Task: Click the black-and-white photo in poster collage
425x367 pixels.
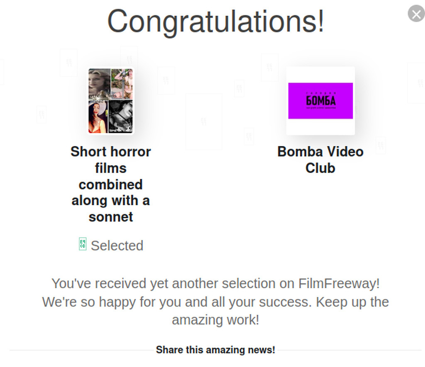Action: coord(121,117)
